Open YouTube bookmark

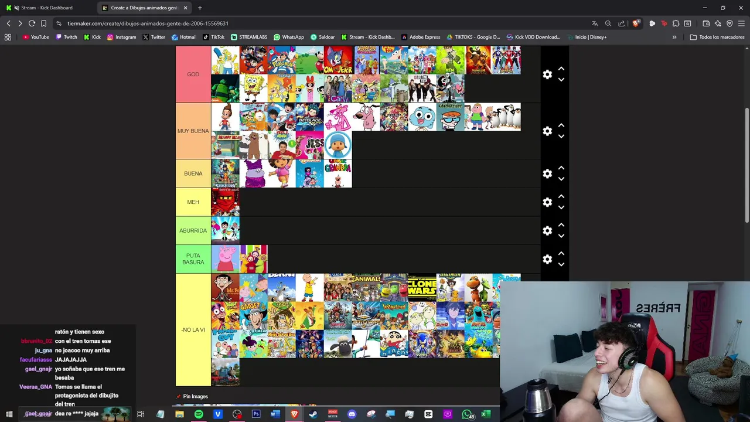36,37
